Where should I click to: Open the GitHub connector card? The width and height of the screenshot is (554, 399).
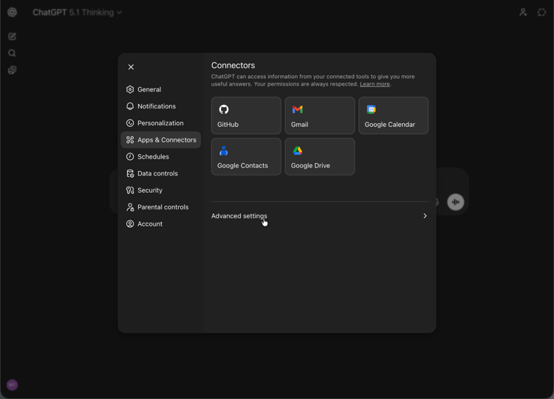[246, 115]
